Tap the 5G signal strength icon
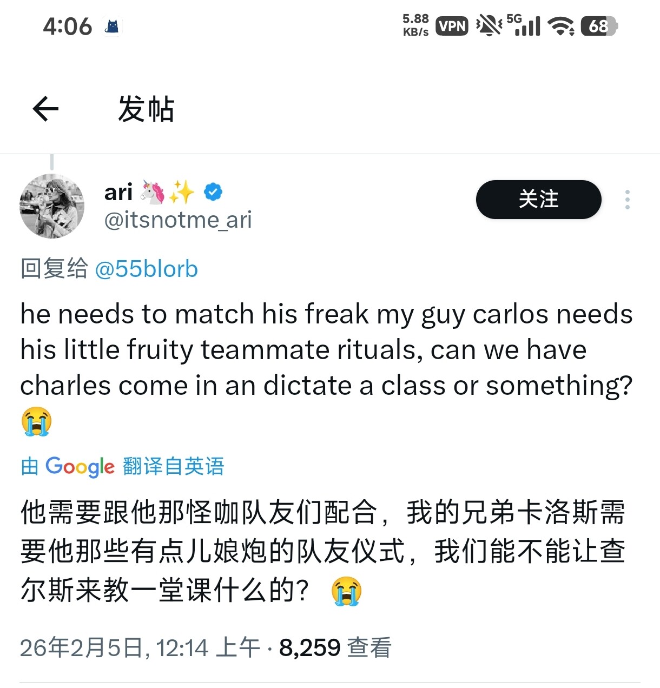 click(524, 25)
